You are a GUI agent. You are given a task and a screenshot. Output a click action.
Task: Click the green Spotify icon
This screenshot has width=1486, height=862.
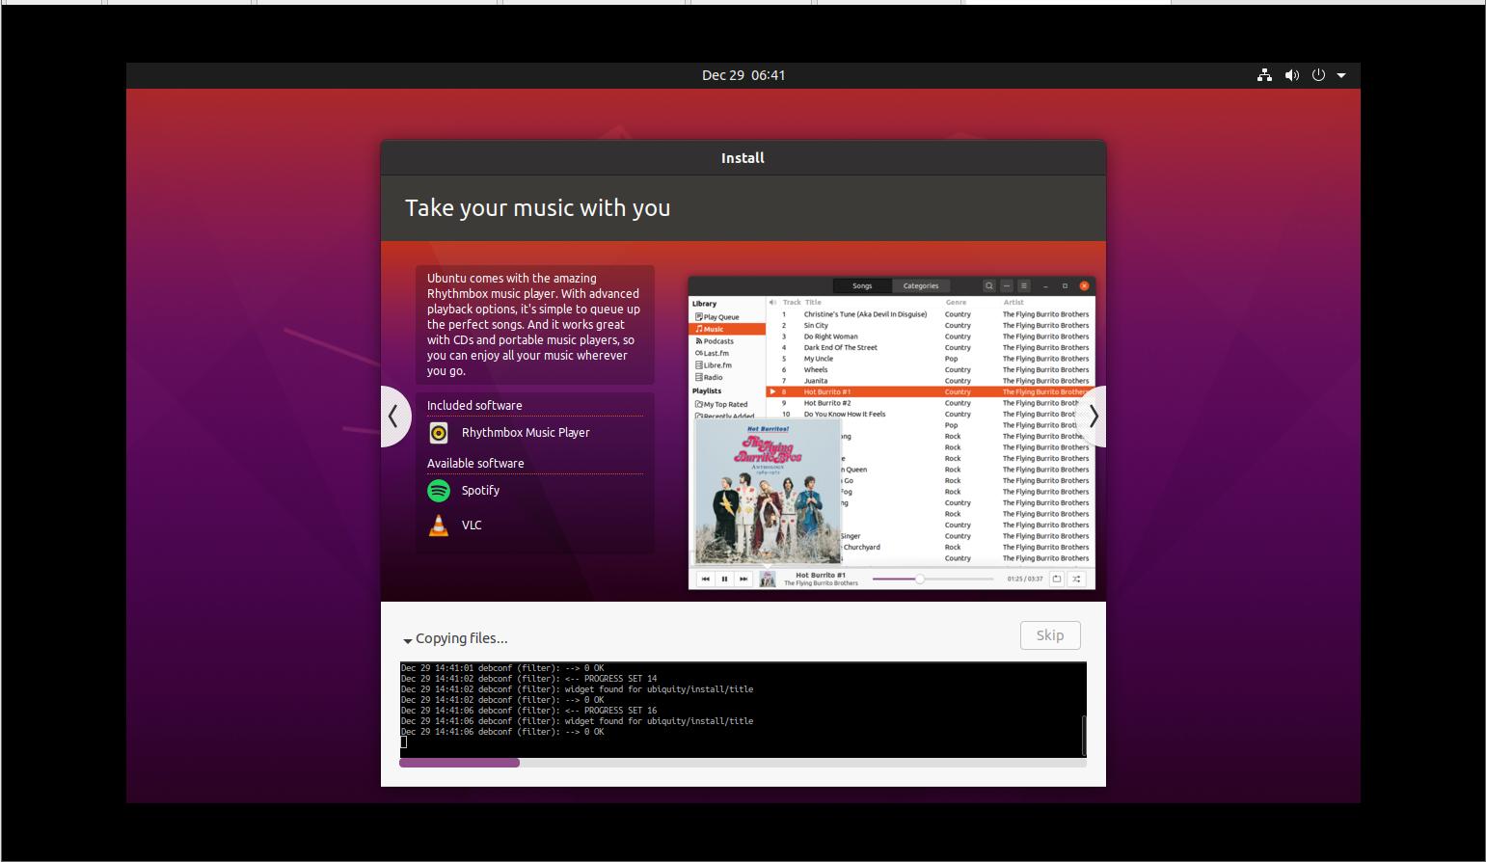coord(439,491)
